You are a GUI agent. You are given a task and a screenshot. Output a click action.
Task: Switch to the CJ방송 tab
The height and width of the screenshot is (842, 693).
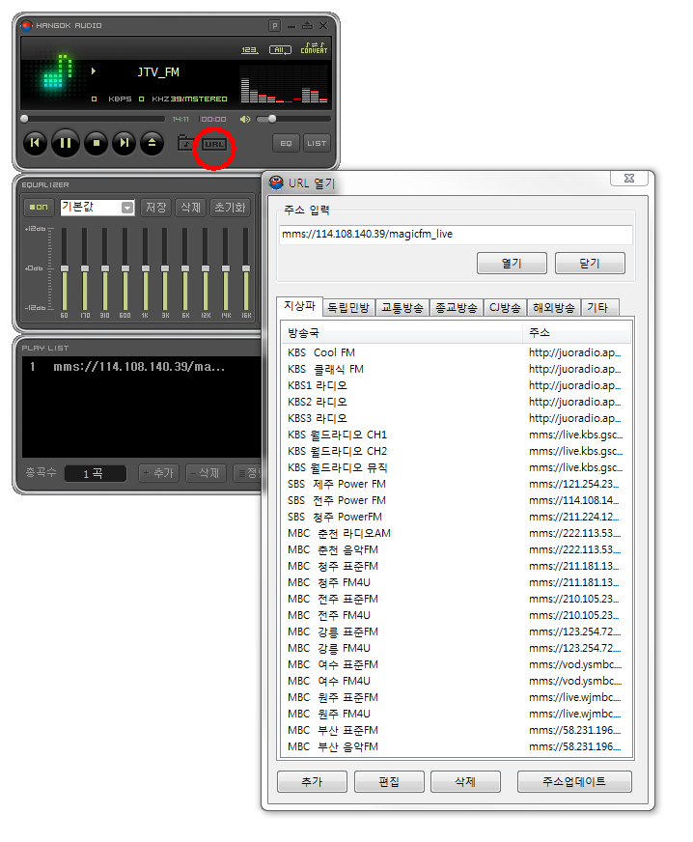click(505, 308)
